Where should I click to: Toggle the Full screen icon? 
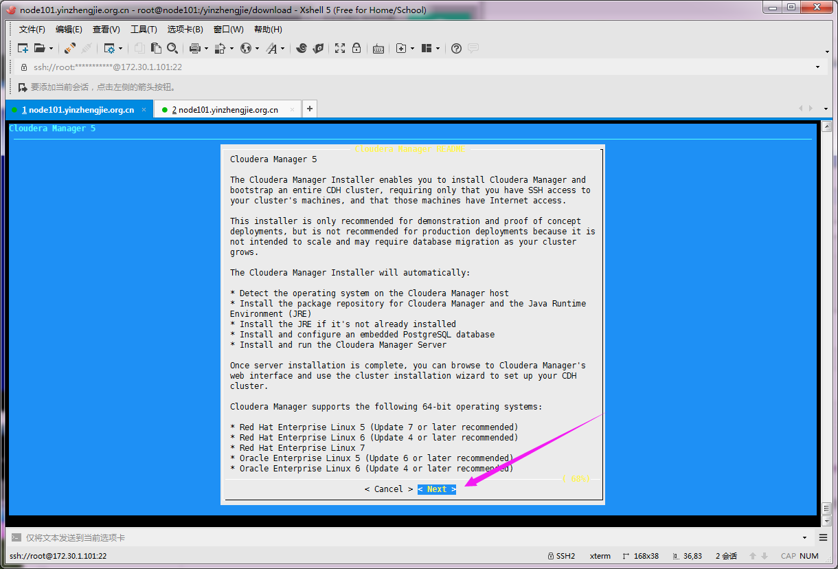340,48
